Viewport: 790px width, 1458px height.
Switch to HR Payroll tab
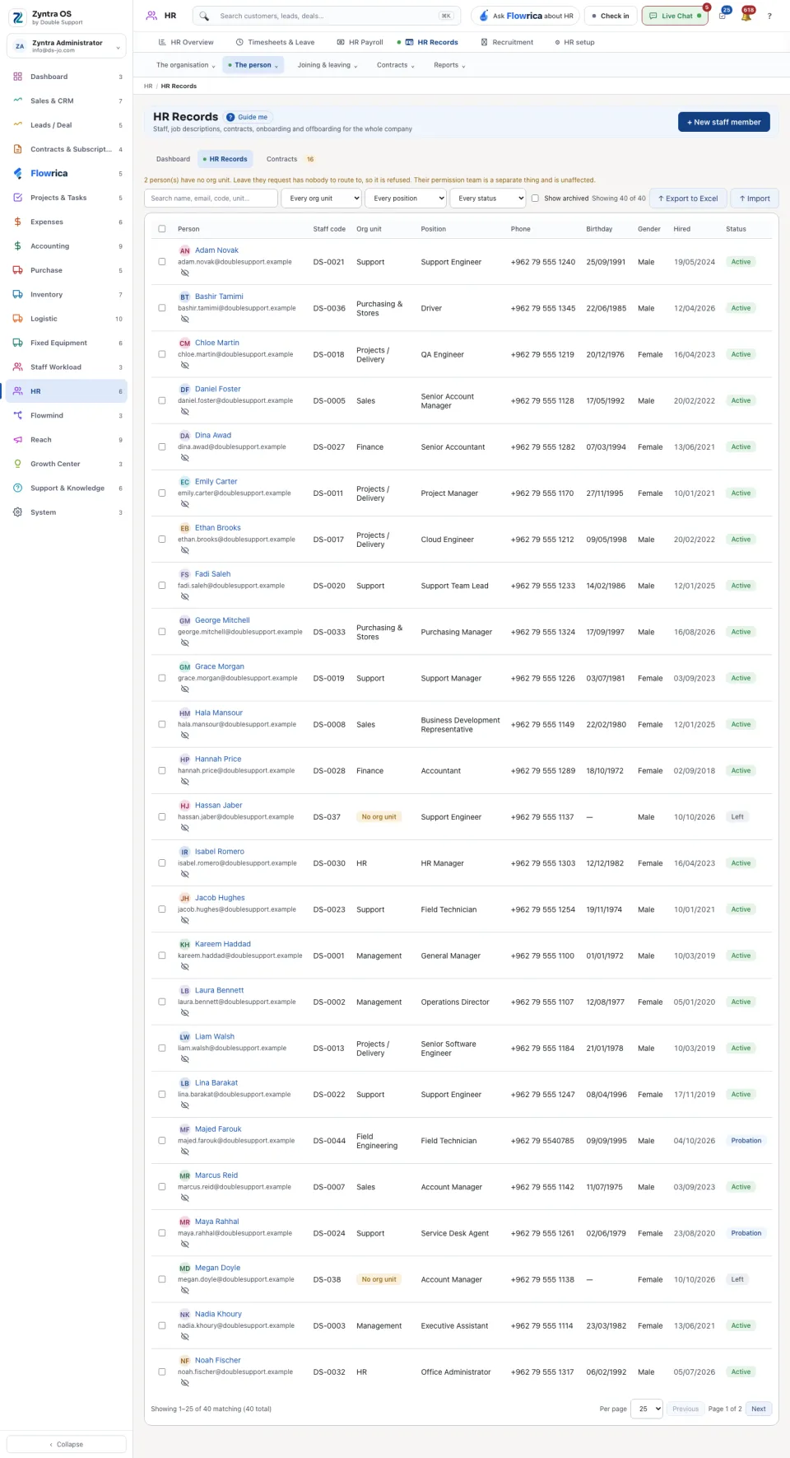click(360, 42)
